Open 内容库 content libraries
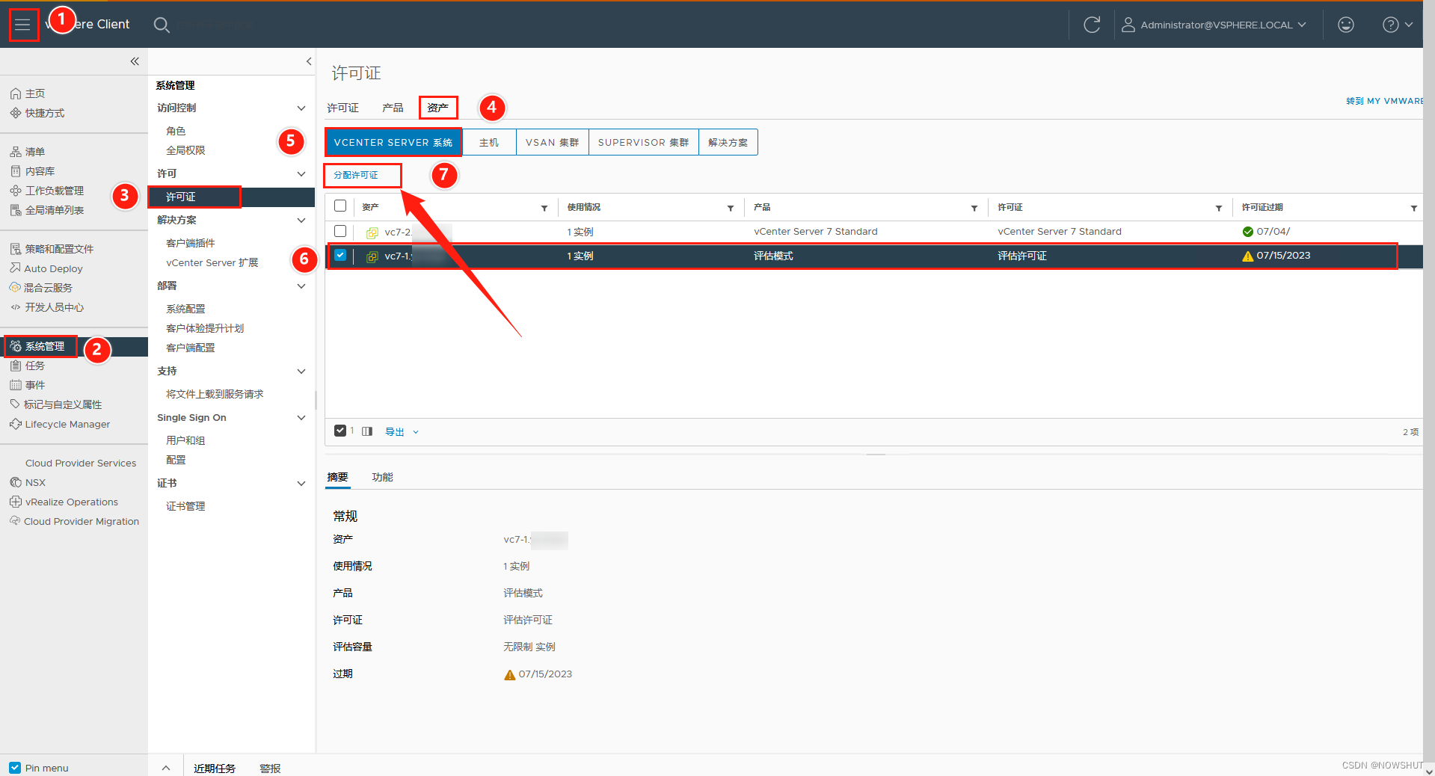This screenshot has width=1435, height=776. click(x=32, y=171)
